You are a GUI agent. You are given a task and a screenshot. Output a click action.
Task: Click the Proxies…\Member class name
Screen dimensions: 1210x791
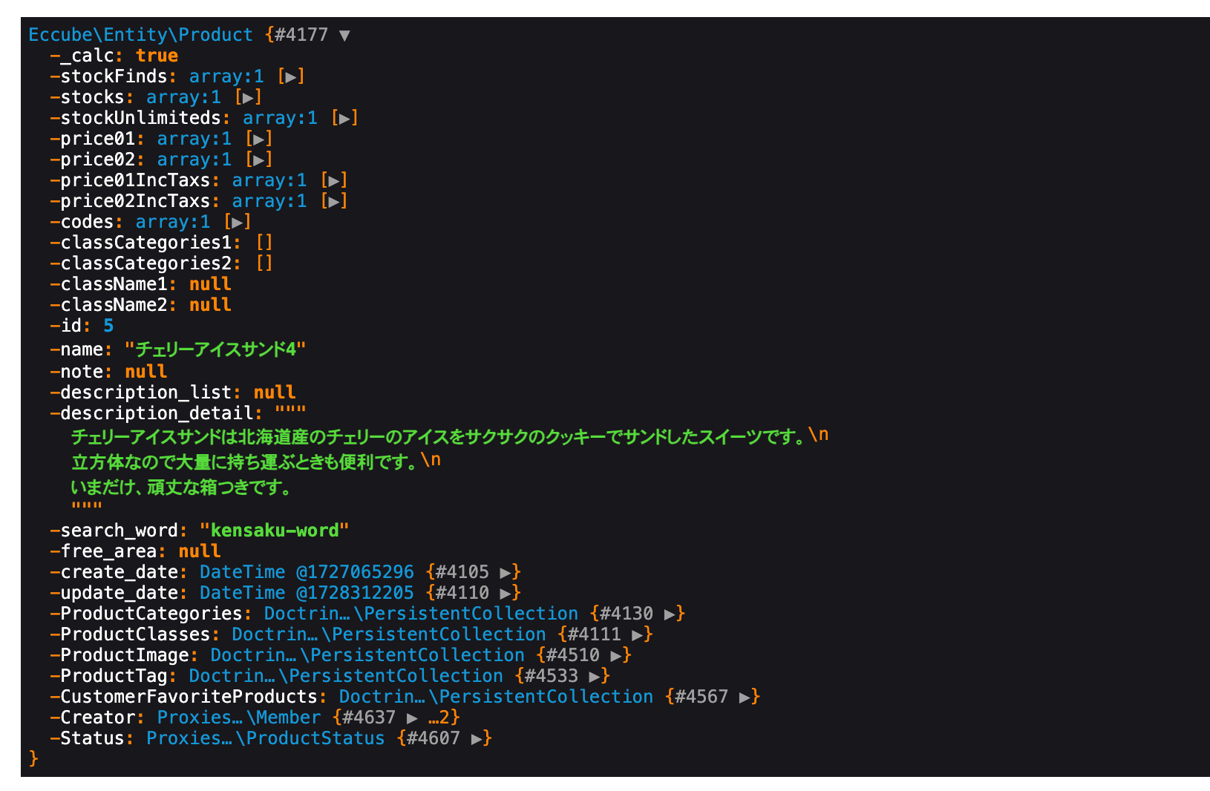pos(239,718)
